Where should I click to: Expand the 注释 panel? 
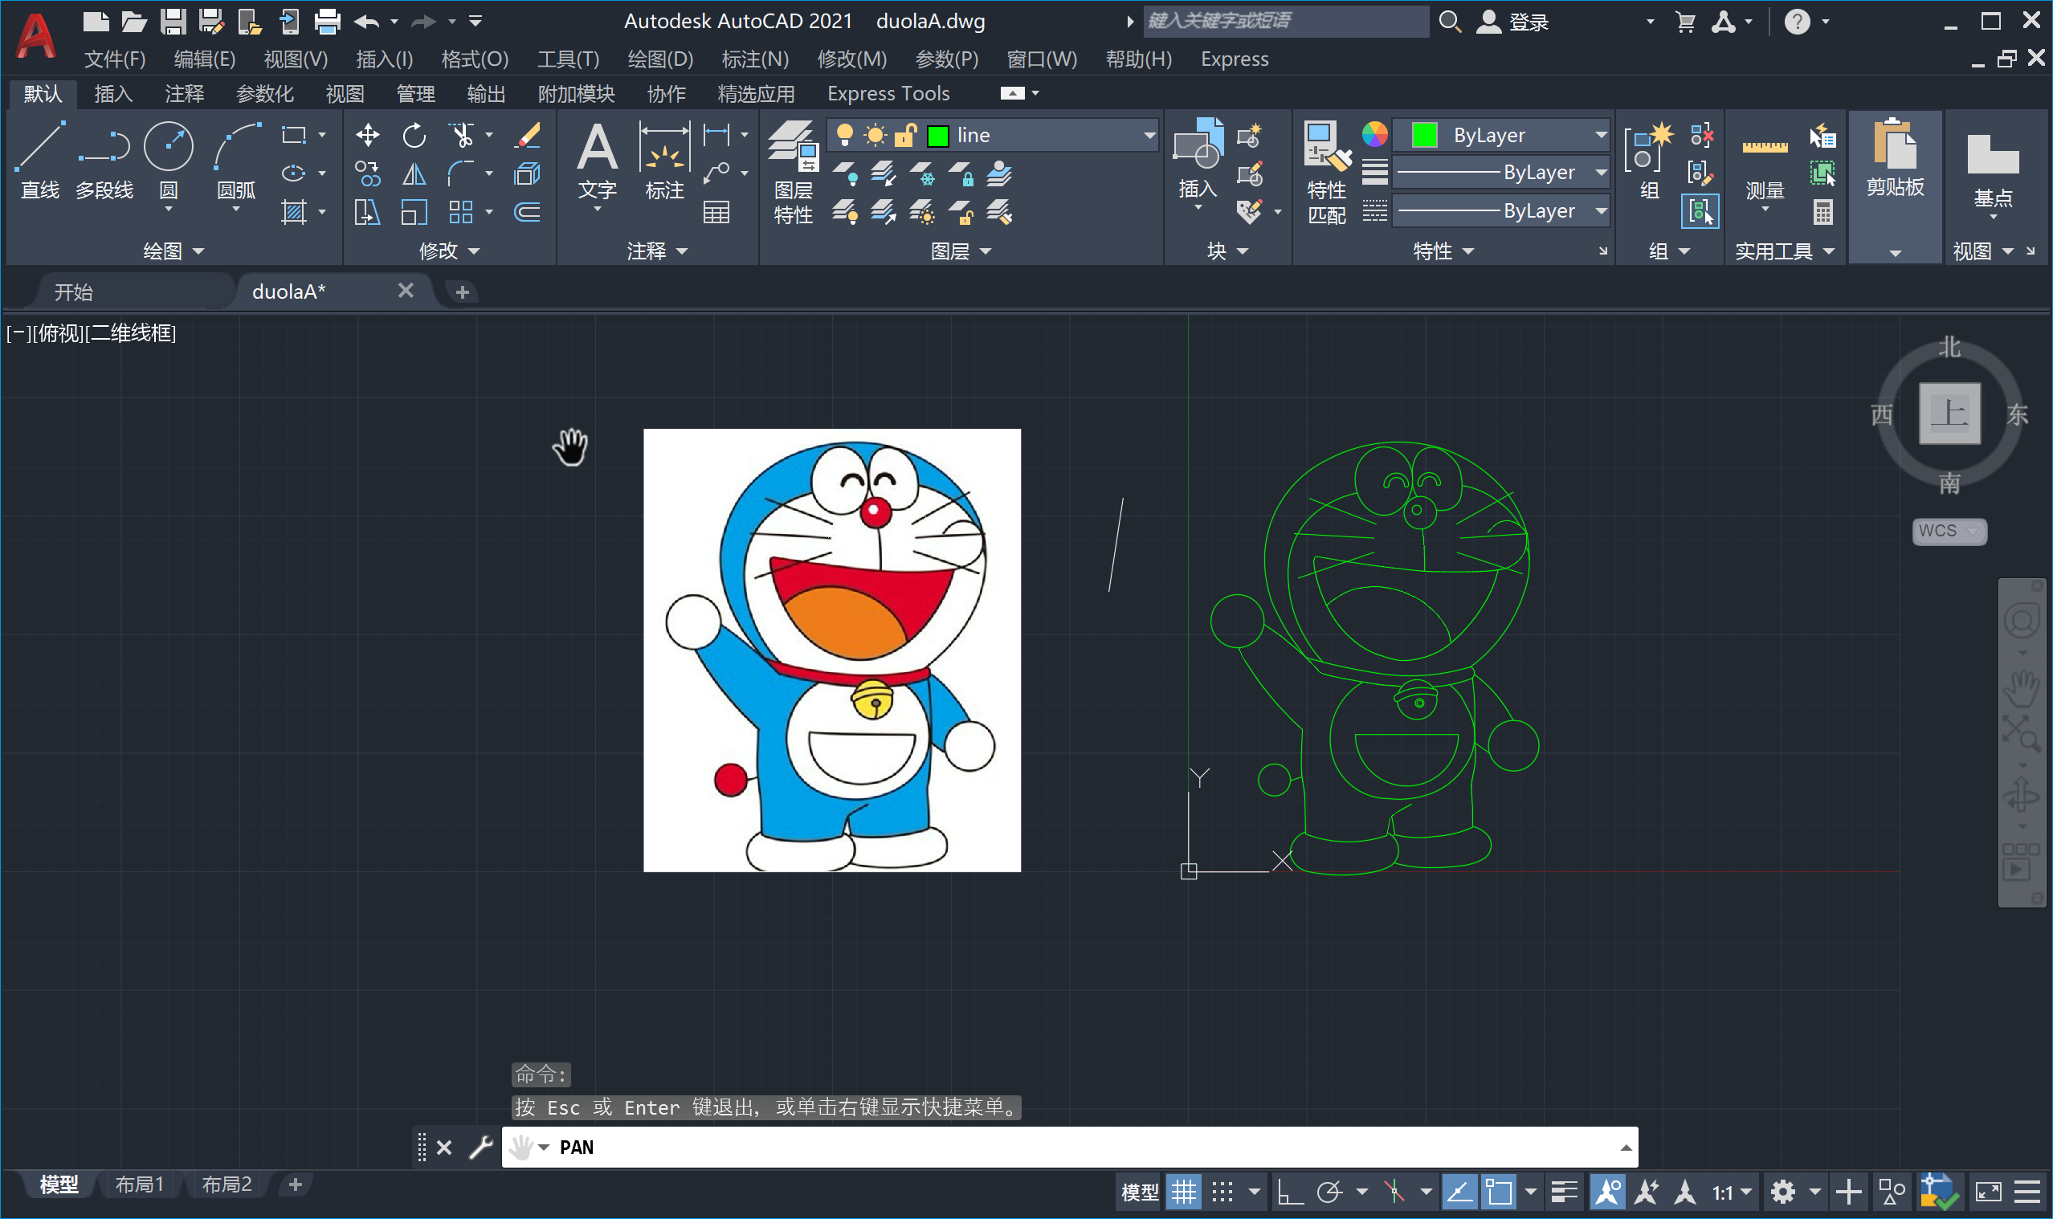tap(656, 251)
